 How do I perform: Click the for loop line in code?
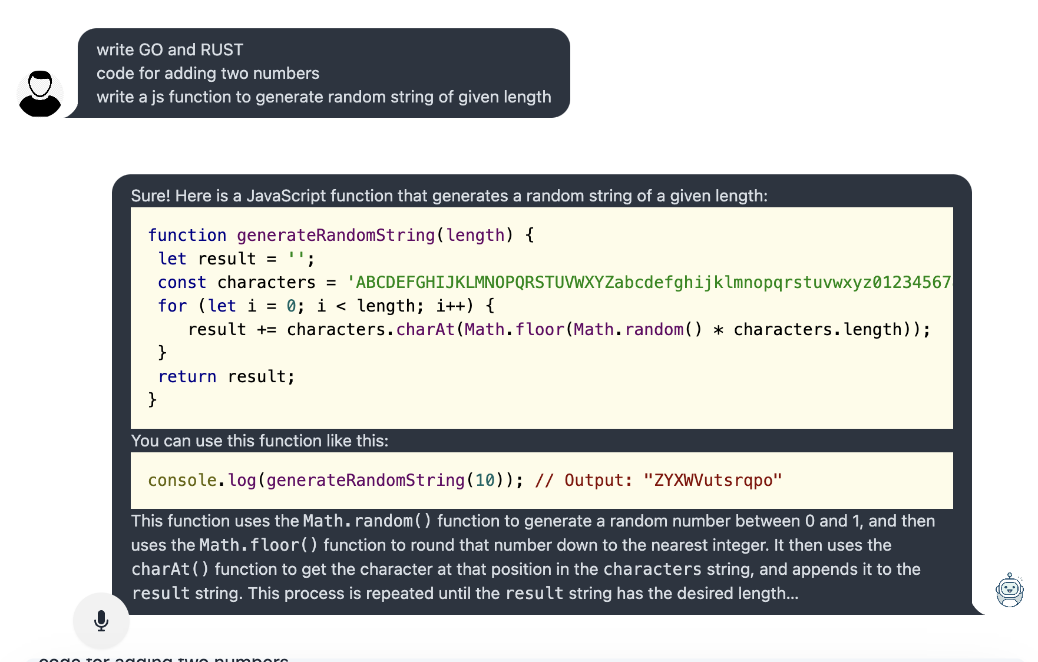point(326,306)
